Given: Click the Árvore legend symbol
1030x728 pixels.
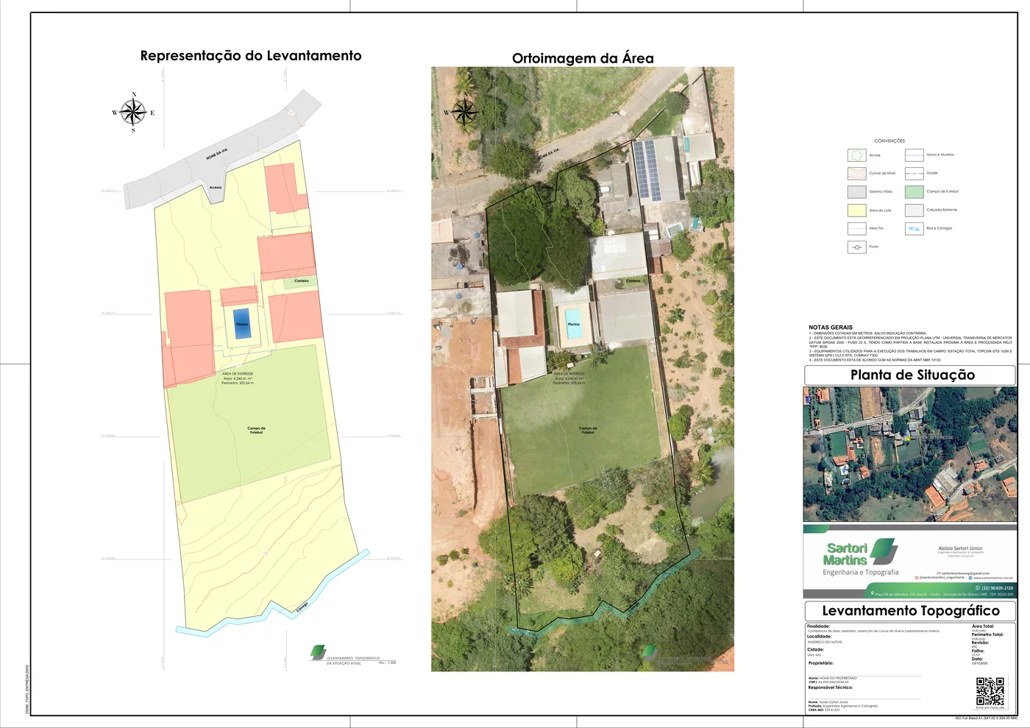Looking at the screenshot, I should 856,155.
